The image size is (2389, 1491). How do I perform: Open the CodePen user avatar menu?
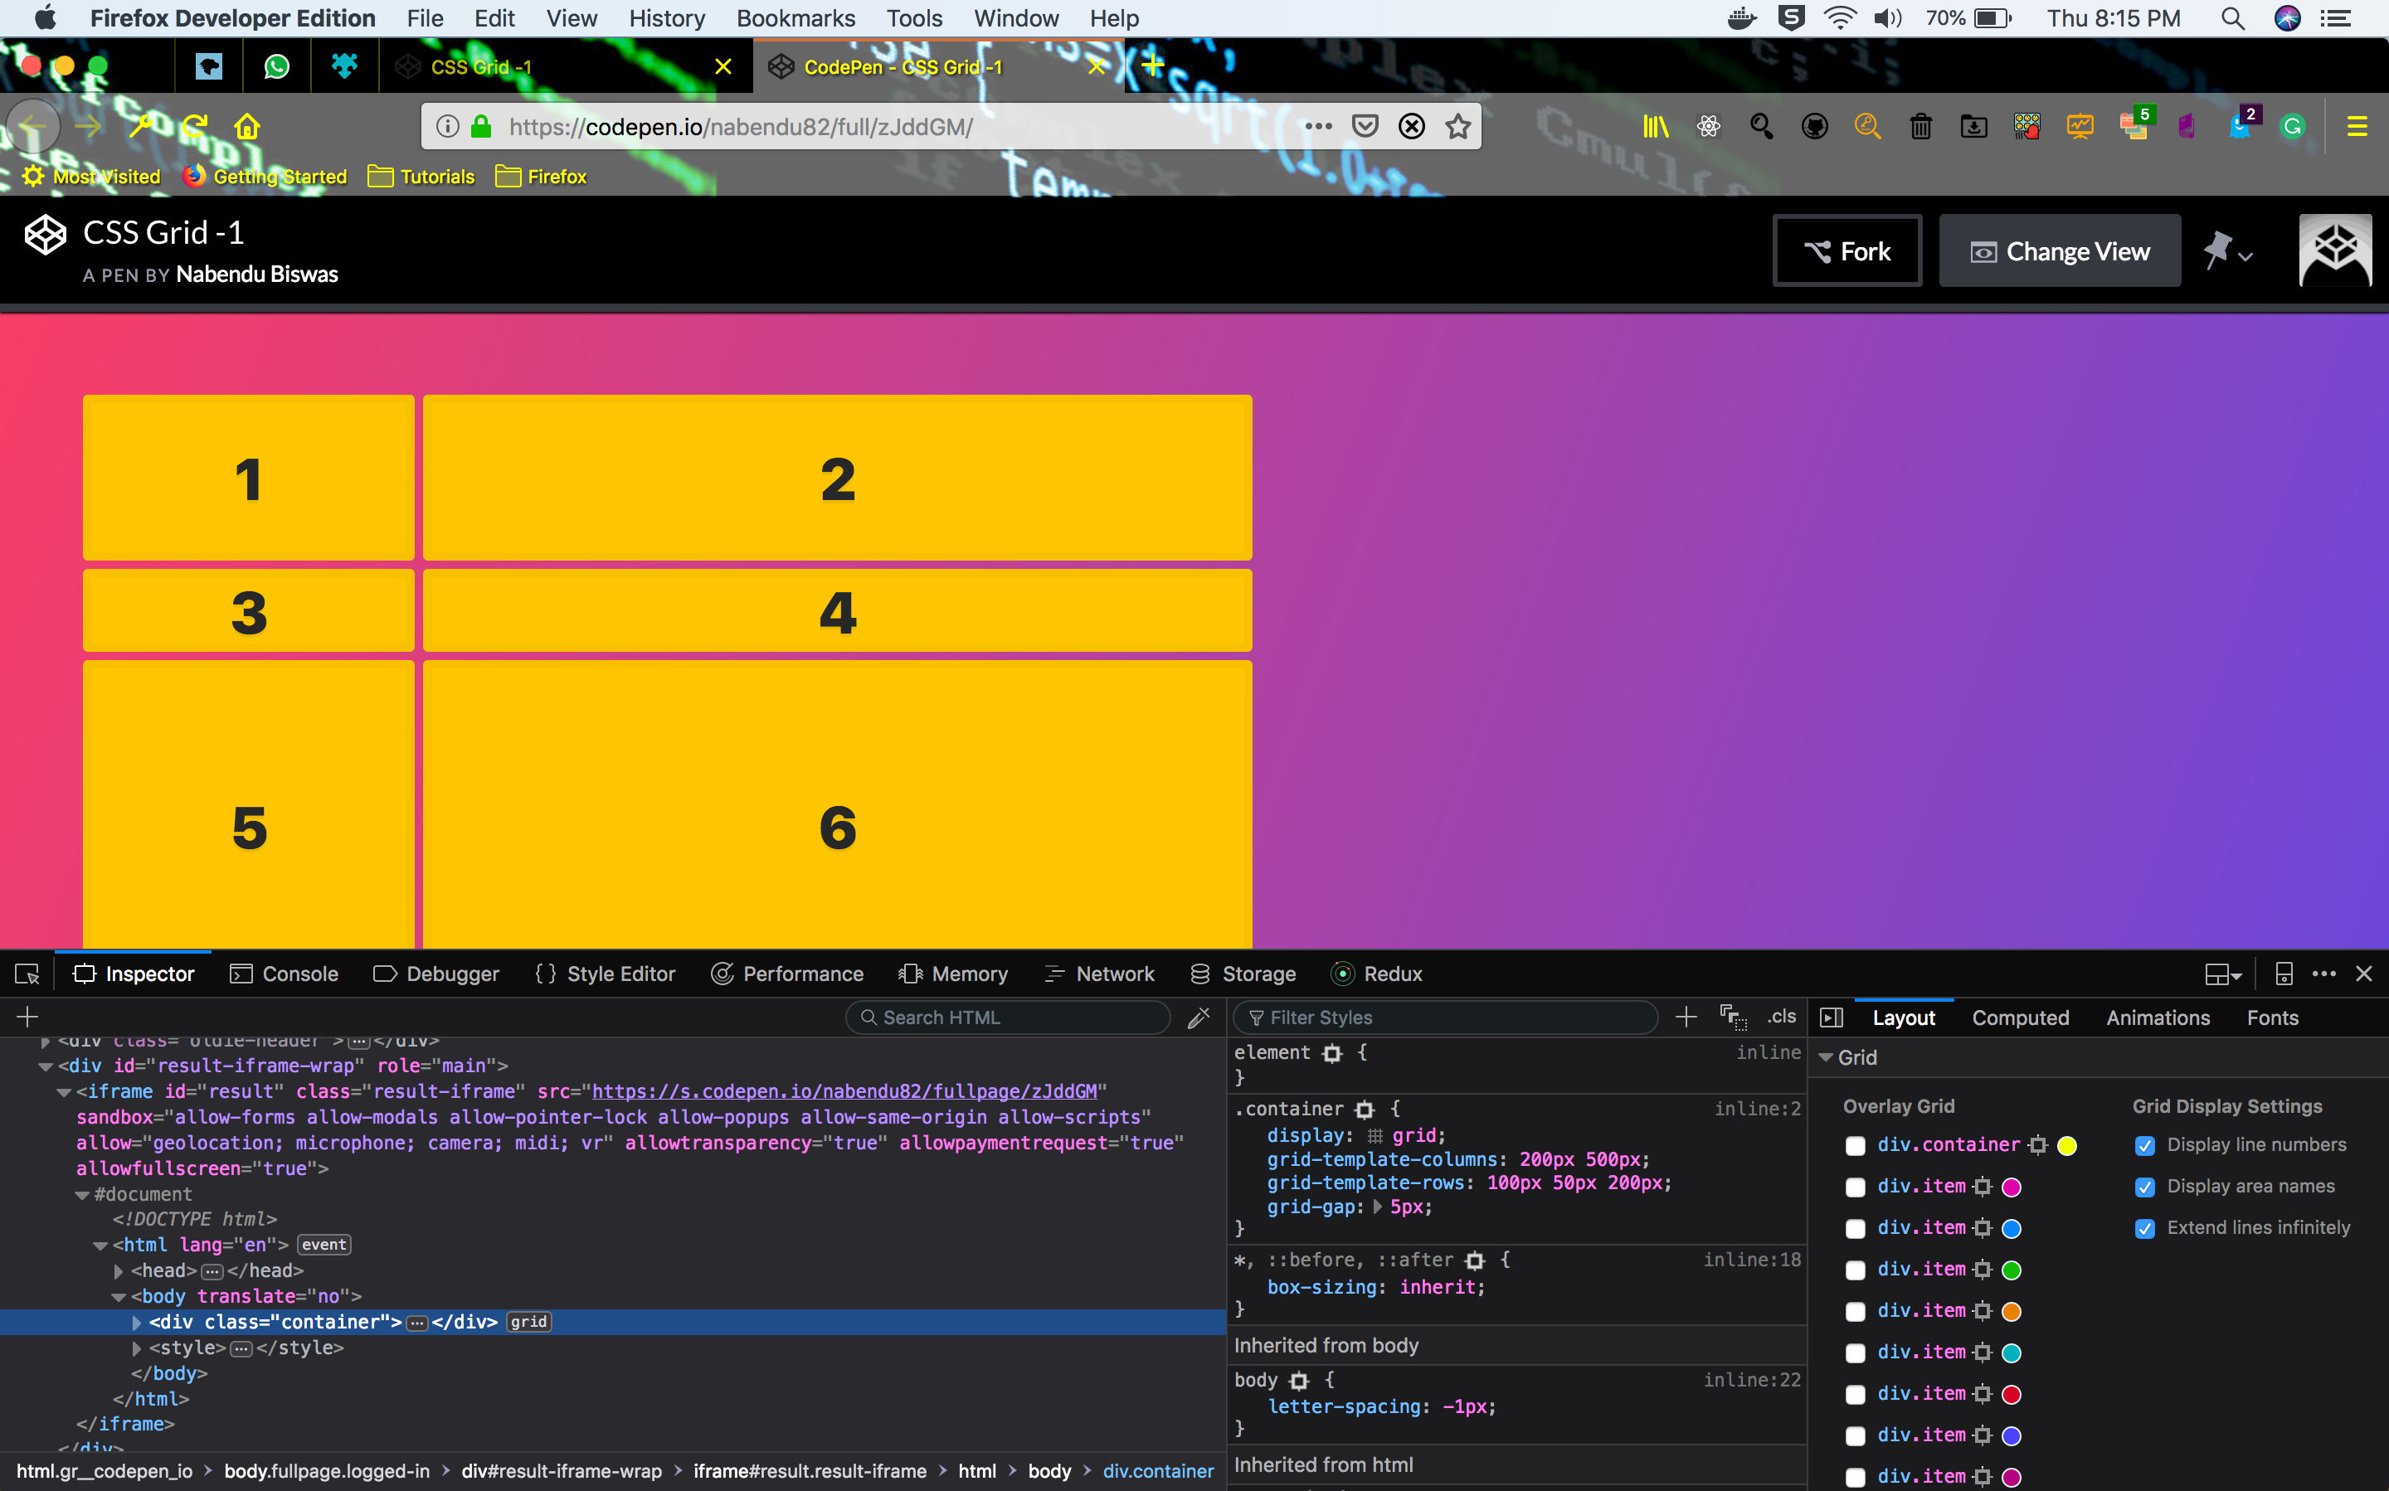2335,250
